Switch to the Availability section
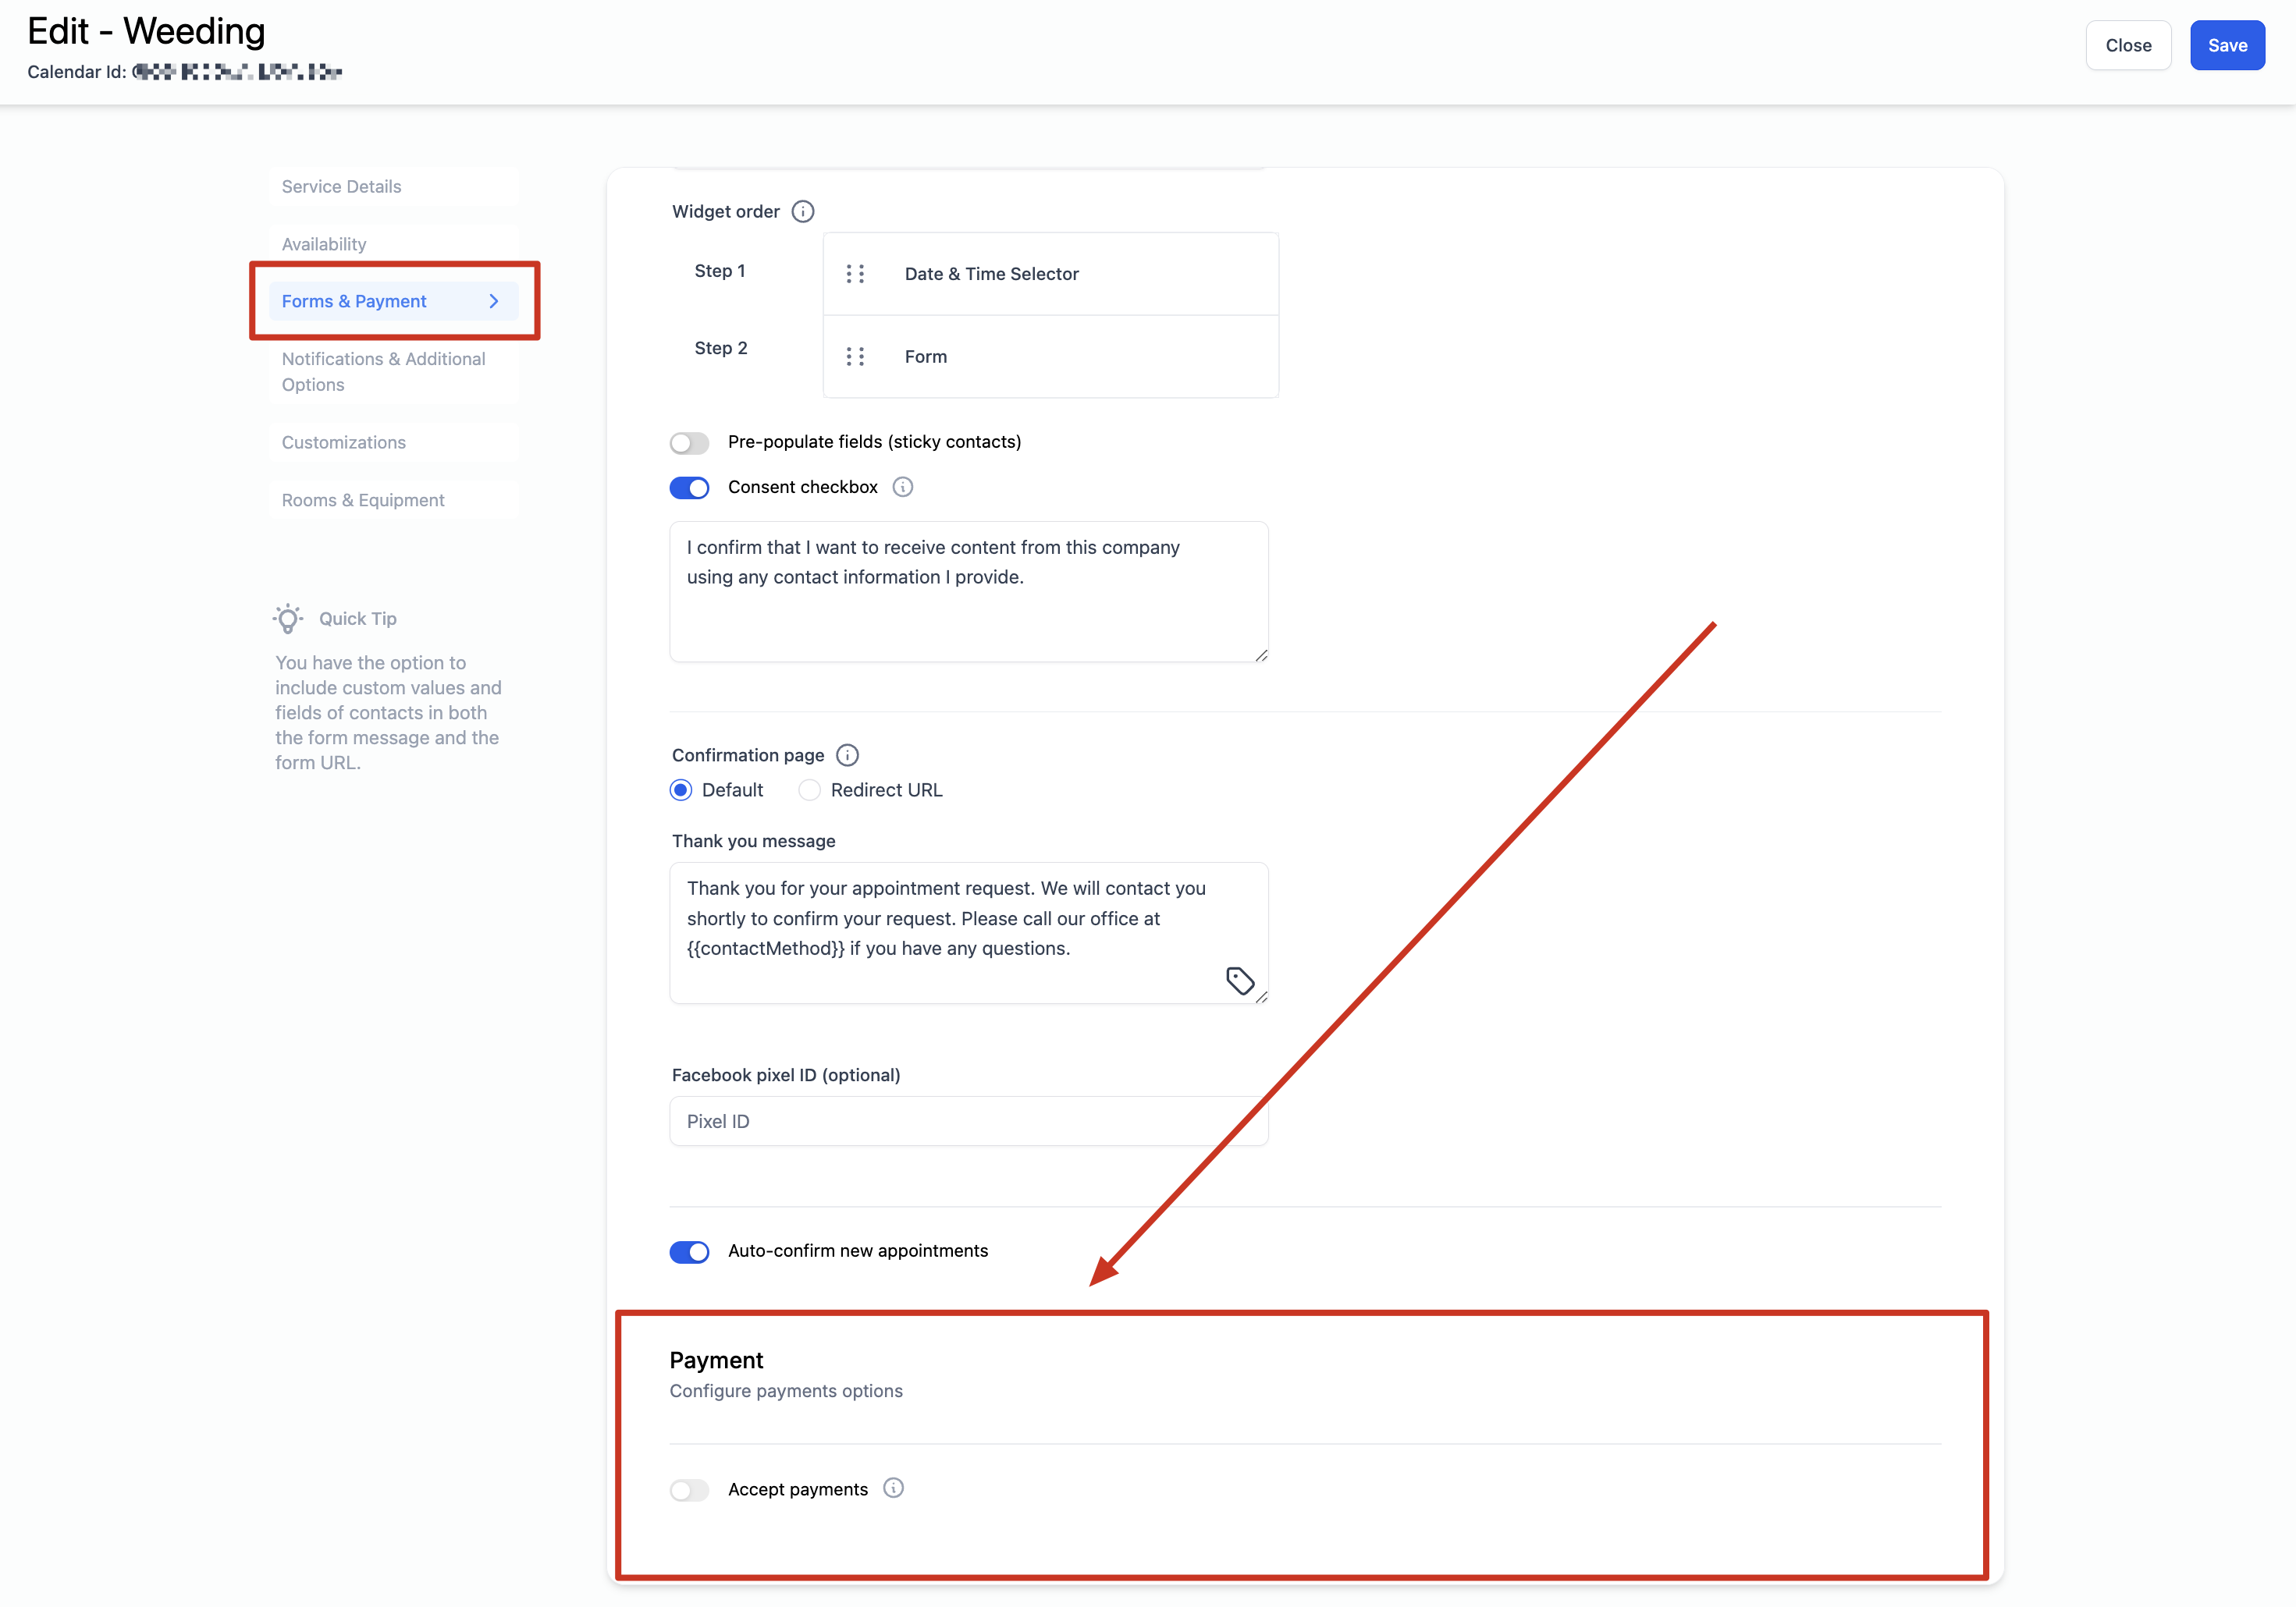2296x1607 pixels. click(324, 244)
